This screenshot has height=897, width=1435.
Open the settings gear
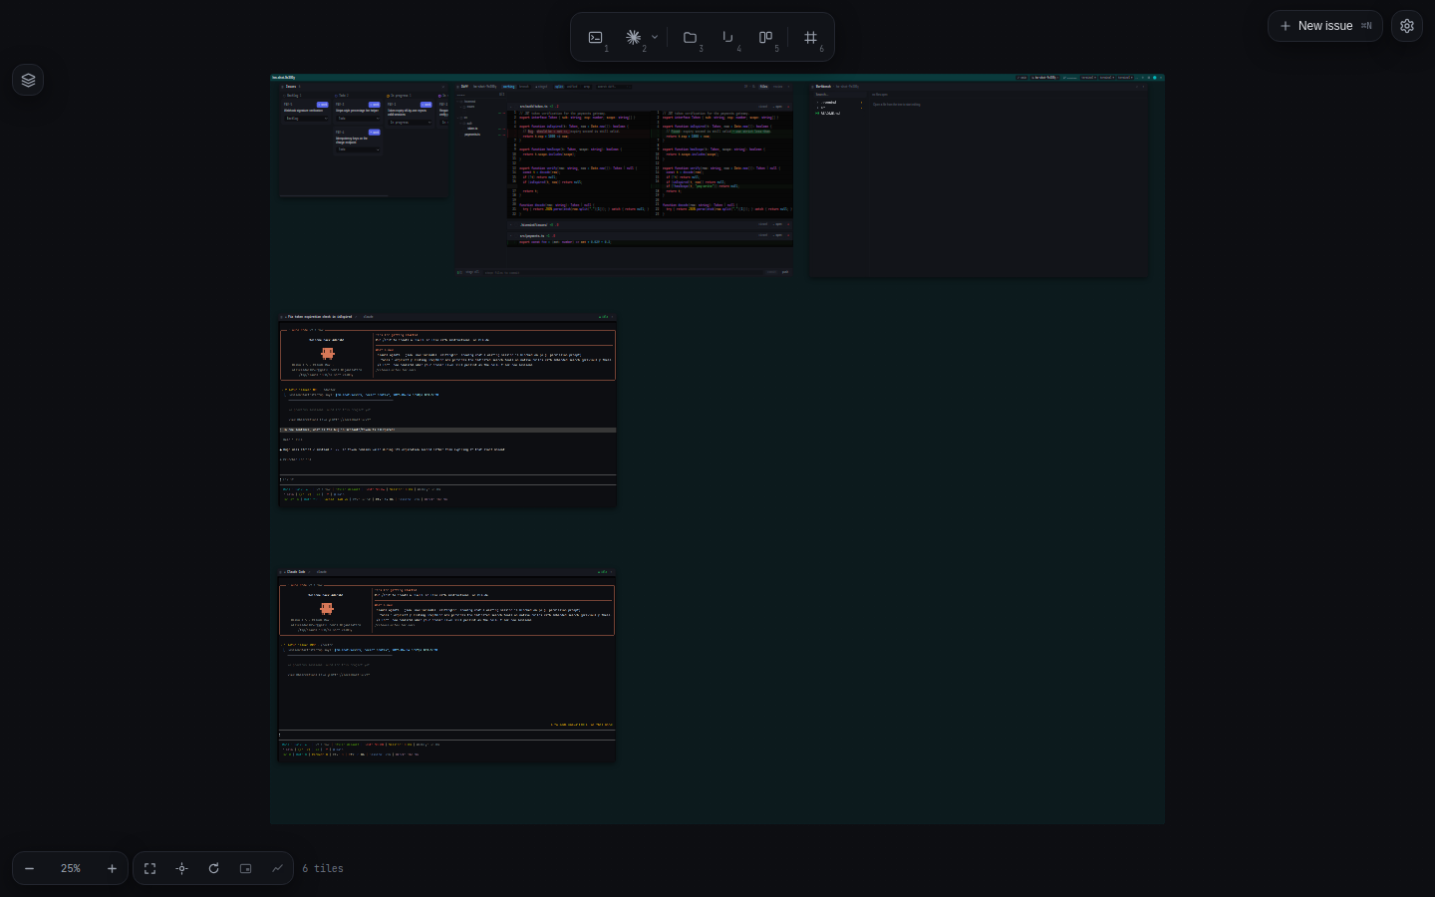tap(1407, 26)
